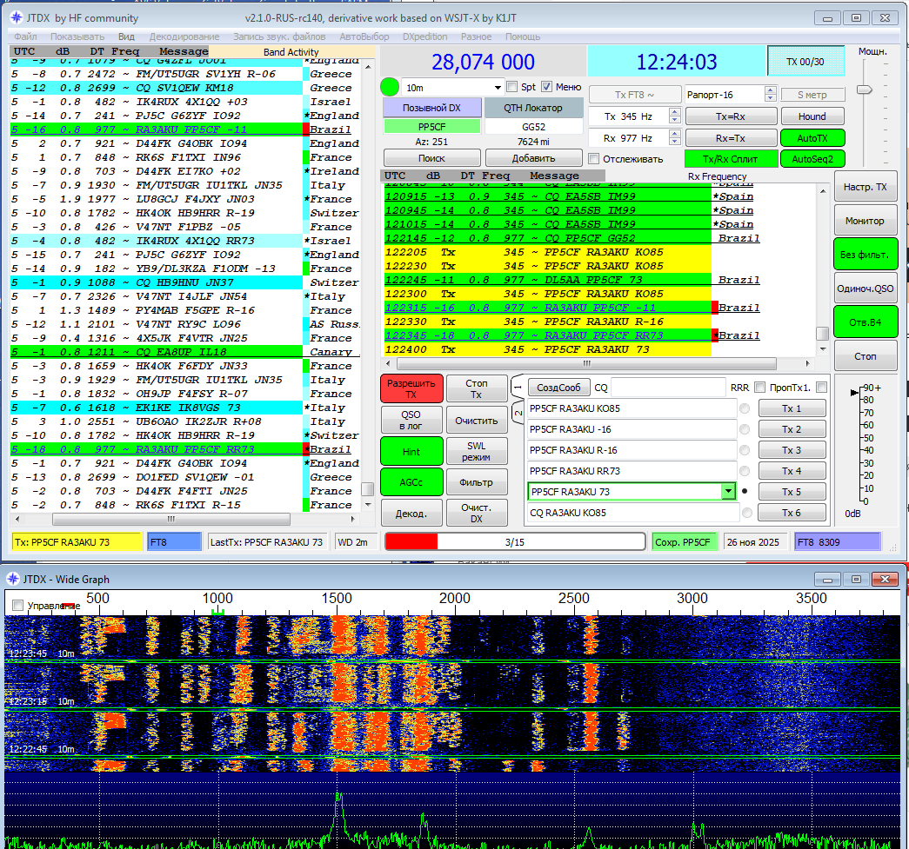Open the DXpedition menu
Image resolution: width=909 pixels, height=849 pixels.
(424, 36)
